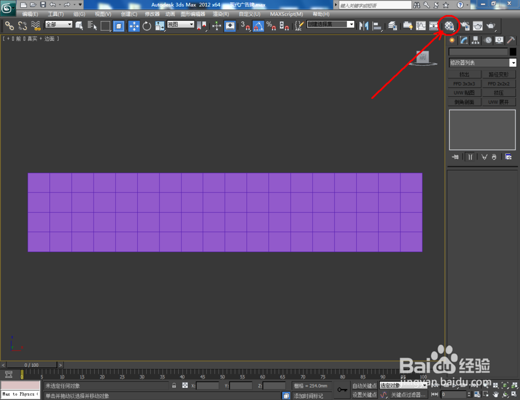Image resolution: width=520 pixels, height=400 pixels.
Task: Open the MAXScript(M) menu
Action: click(287, 14)
